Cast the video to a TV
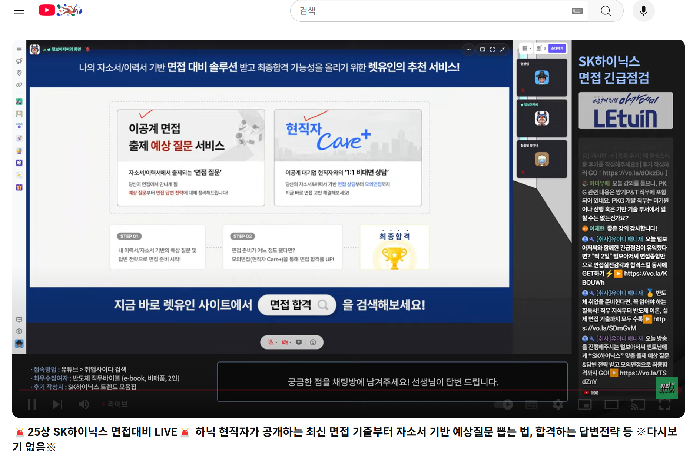 pos(638,404)
